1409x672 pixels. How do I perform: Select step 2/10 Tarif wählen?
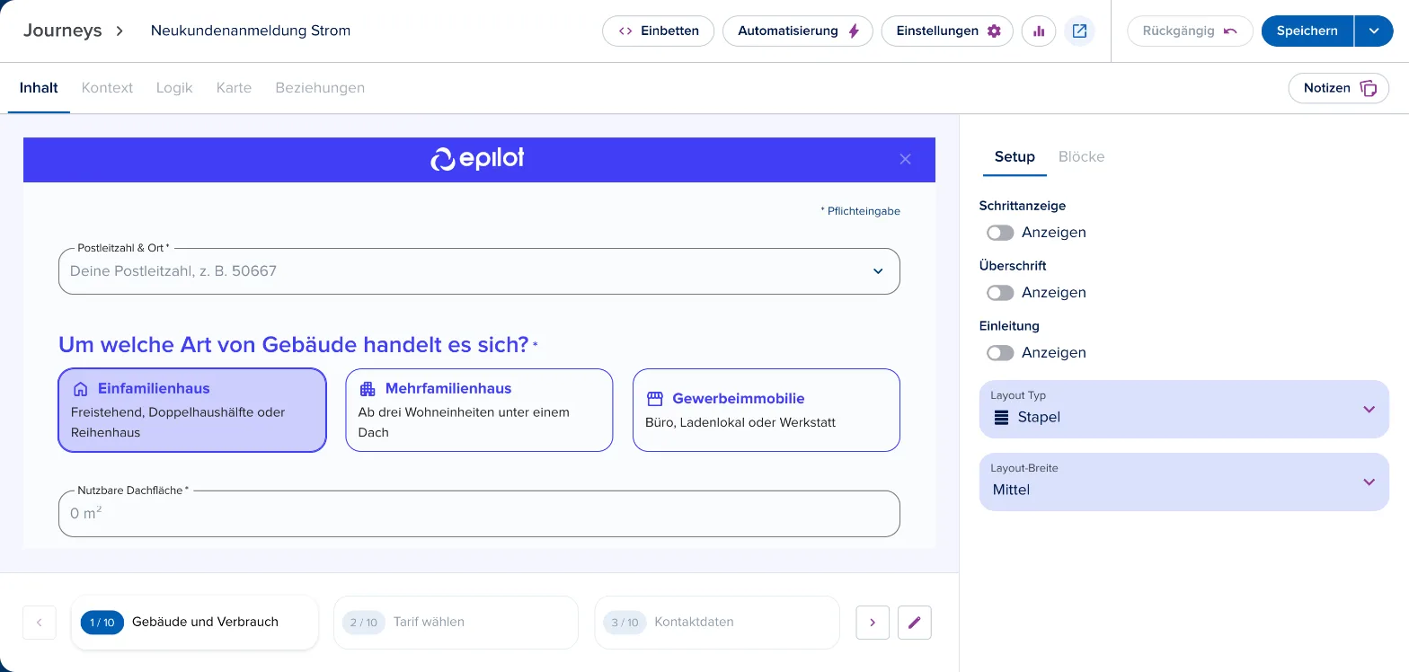(456, 622)
